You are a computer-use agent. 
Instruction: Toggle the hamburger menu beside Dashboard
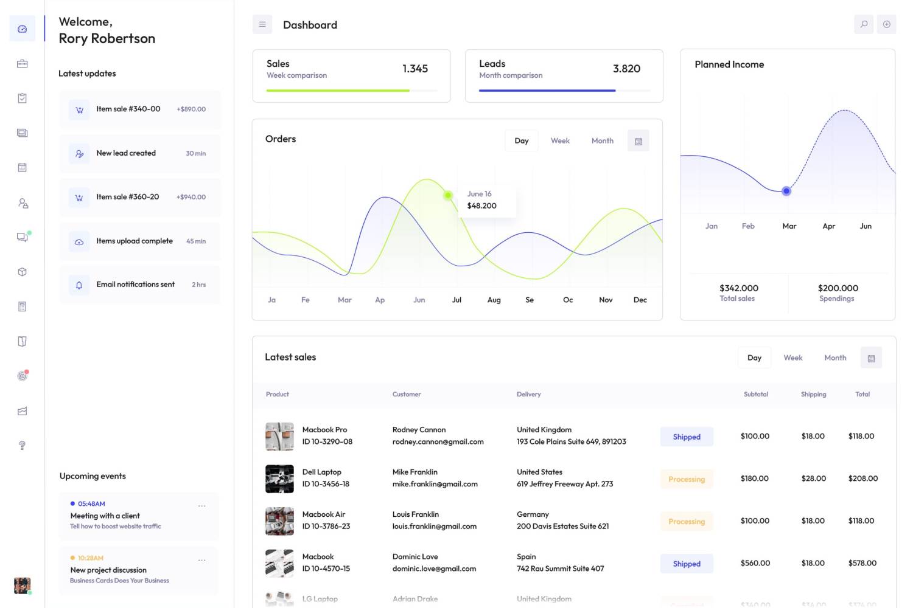tap(262, 24)
